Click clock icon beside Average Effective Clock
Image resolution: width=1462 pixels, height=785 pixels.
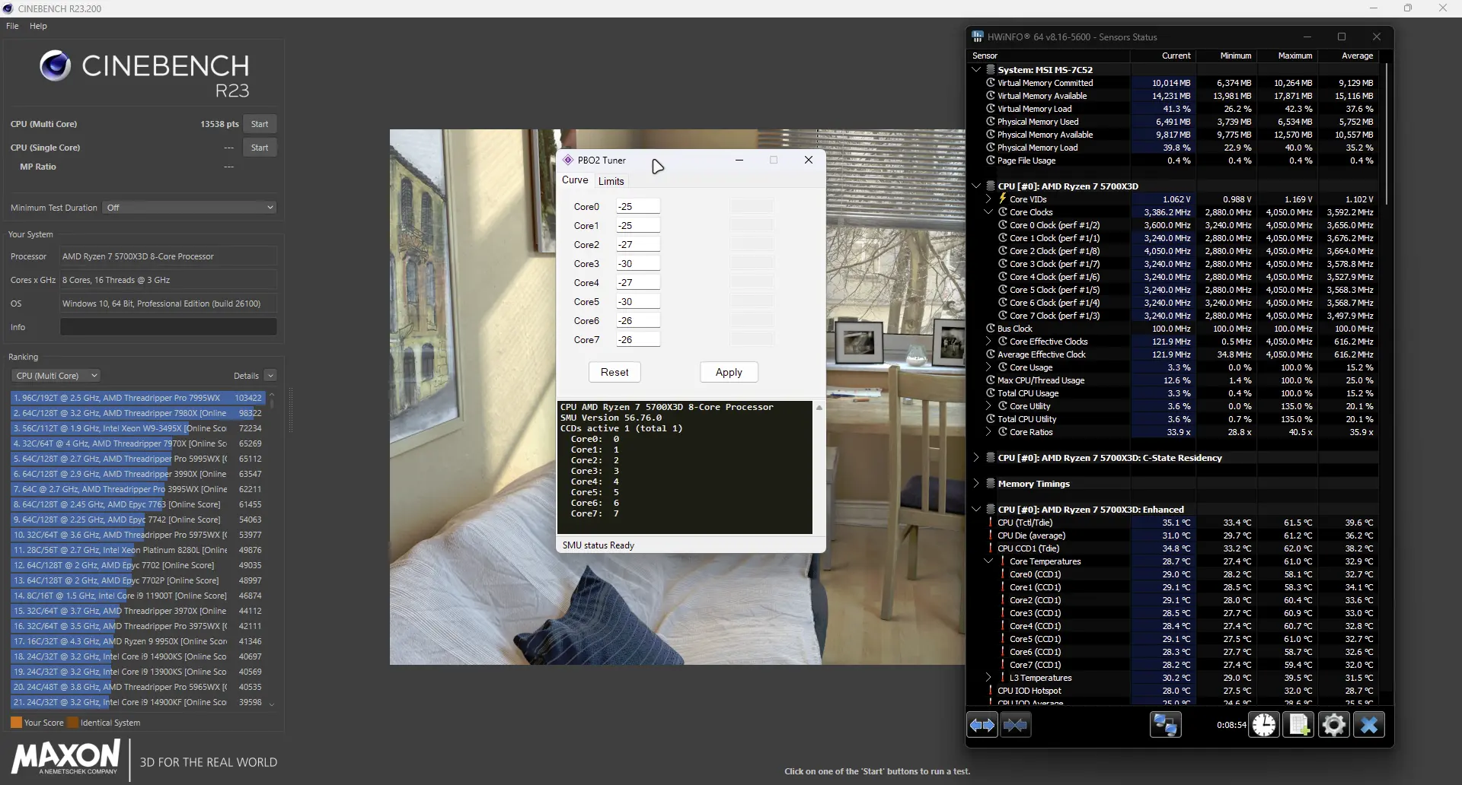[x=991, y=354]
